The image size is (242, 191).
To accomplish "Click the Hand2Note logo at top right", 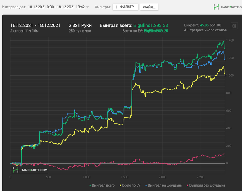I will point(227,7).
